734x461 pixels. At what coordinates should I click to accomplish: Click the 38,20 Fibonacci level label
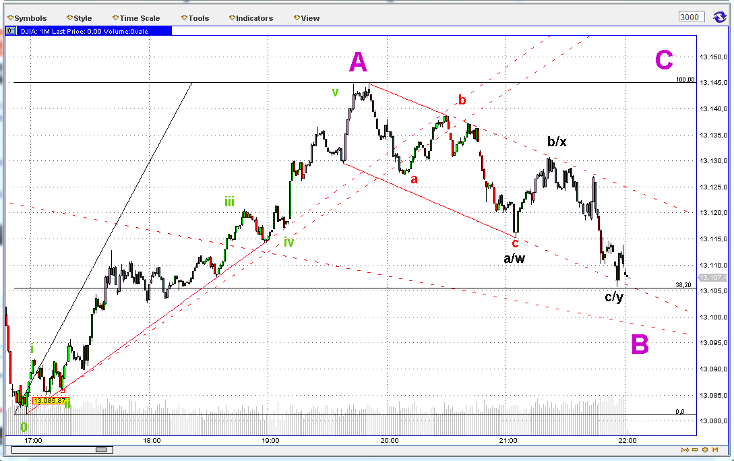coord(683,284)
